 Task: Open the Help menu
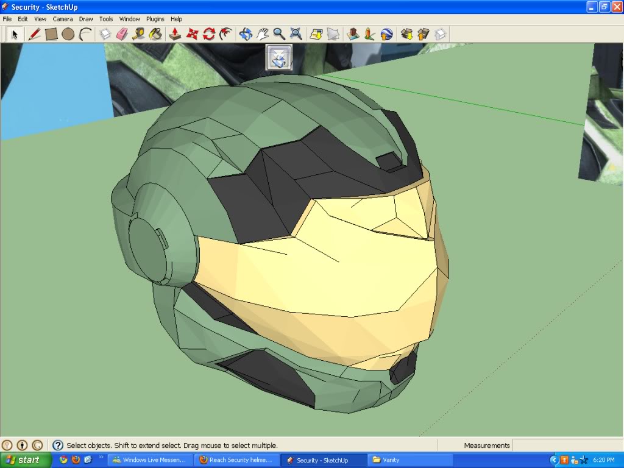[176, 19]
